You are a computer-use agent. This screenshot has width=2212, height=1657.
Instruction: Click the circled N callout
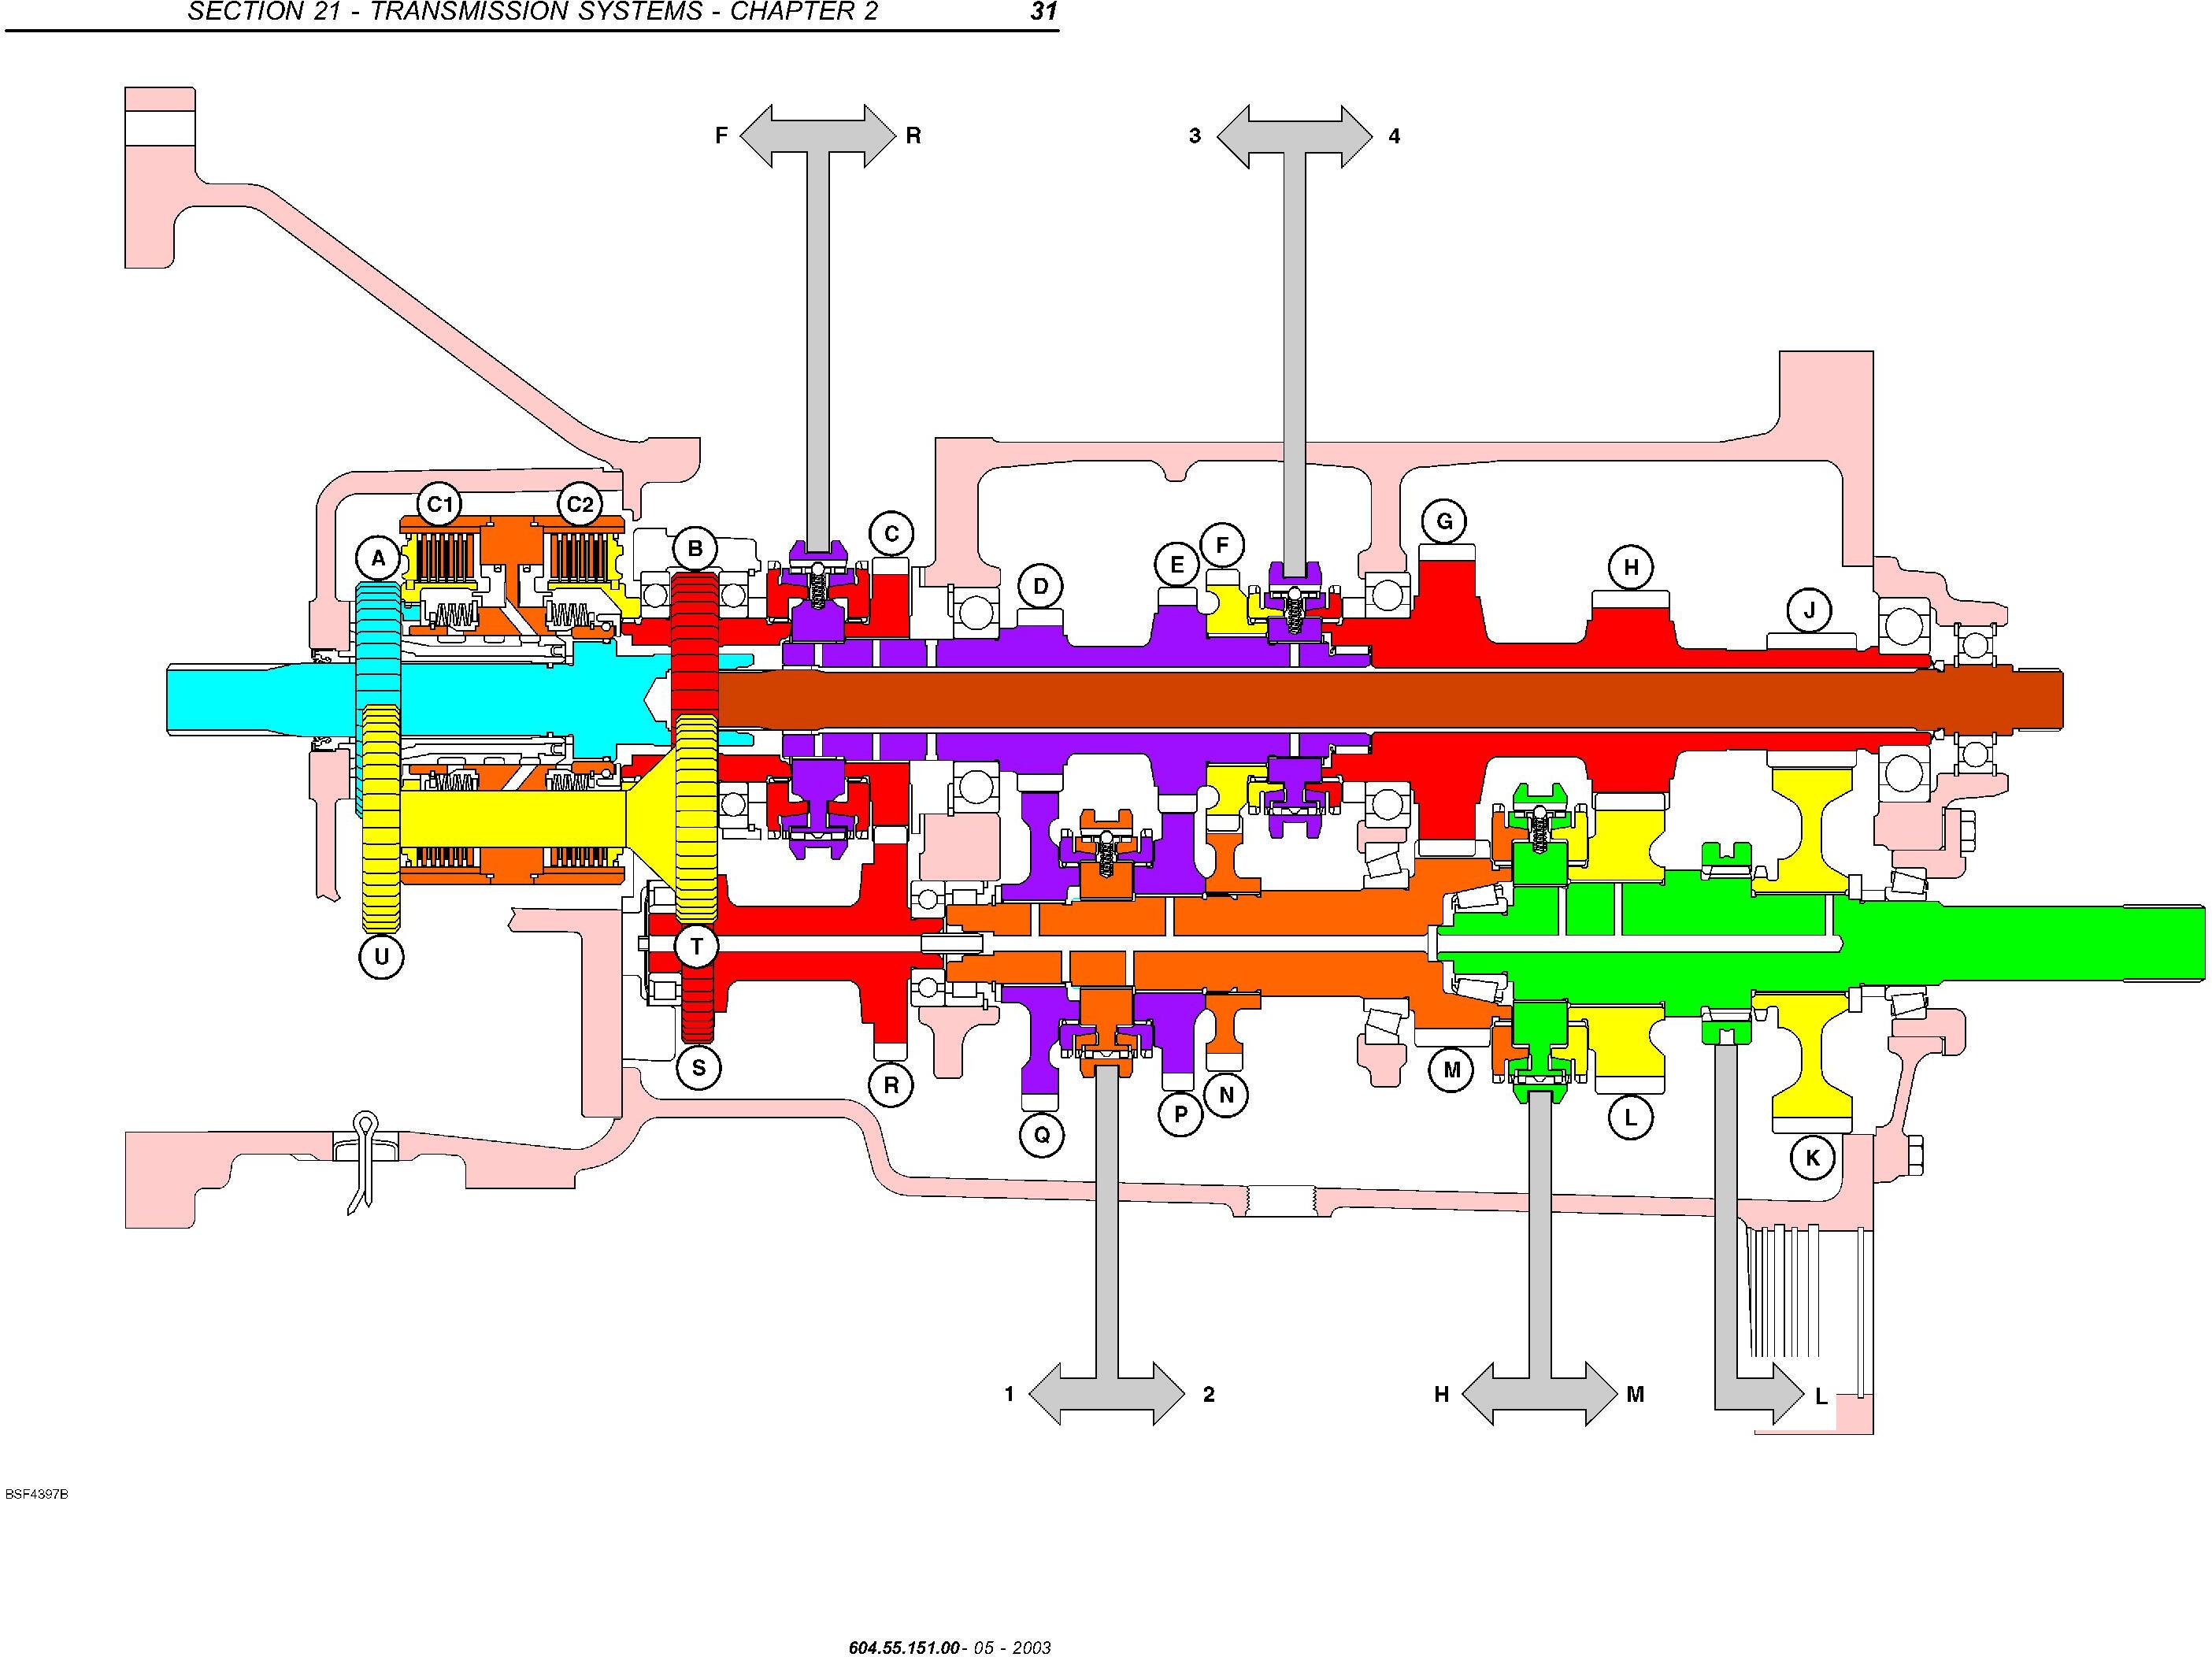pos(1227,1095)
